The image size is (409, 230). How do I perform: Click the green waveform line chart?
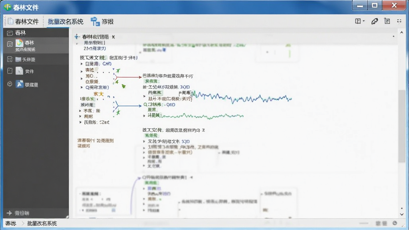point(202,115)
